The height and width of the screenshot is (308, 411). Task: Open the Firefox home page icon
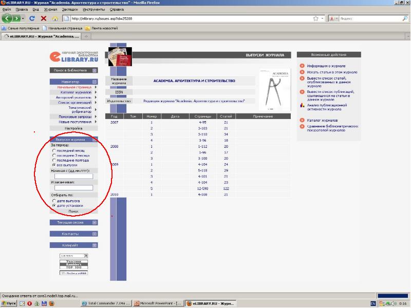pyautogui.click(x=55, y=18)
